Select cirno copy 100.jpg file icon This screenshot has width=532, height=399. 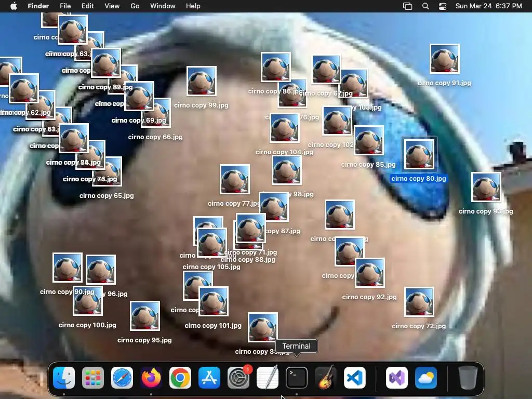pyautogui.click(x=88, y=301)
